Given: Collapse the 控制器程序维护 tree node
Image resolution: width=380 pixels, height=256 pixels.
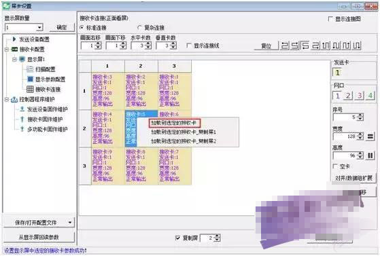Looking at the screenshot, I should [7, 99].
